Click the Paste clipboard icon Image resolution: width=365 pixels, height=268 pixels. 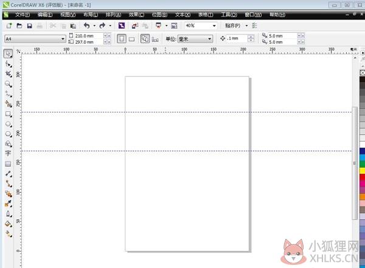tap(73, 26)
